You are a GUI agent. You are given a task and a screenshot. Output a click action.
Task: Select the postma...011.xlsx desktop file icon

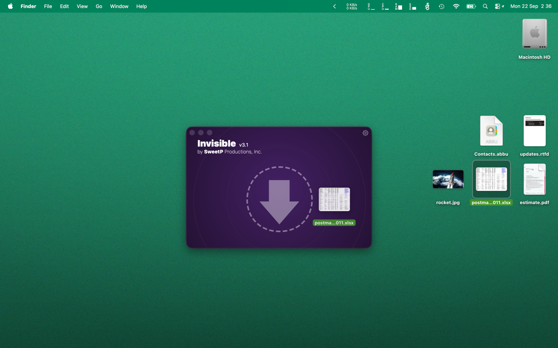(x=491, y=179)
